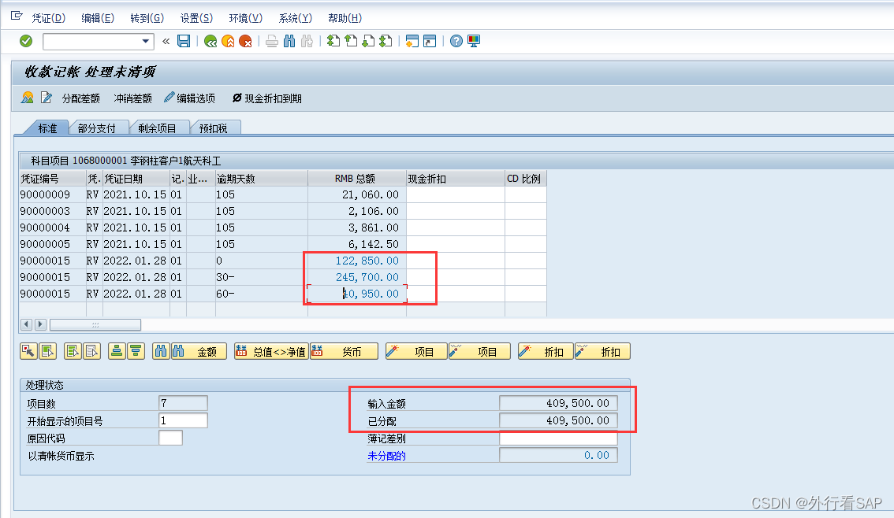Viewport: 894px width, 518px height.
Task: Click the Save disk icon
Action: pos(184,41)
